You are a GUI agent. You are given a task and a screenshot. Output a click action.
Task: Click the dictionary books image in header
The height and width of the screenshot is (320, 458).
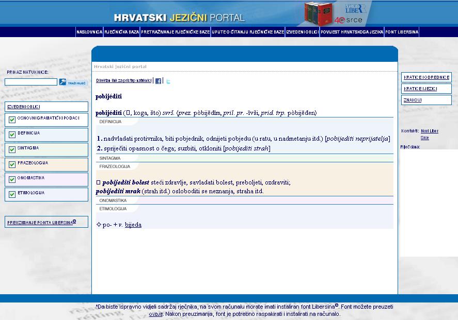[x=318, y=13]
